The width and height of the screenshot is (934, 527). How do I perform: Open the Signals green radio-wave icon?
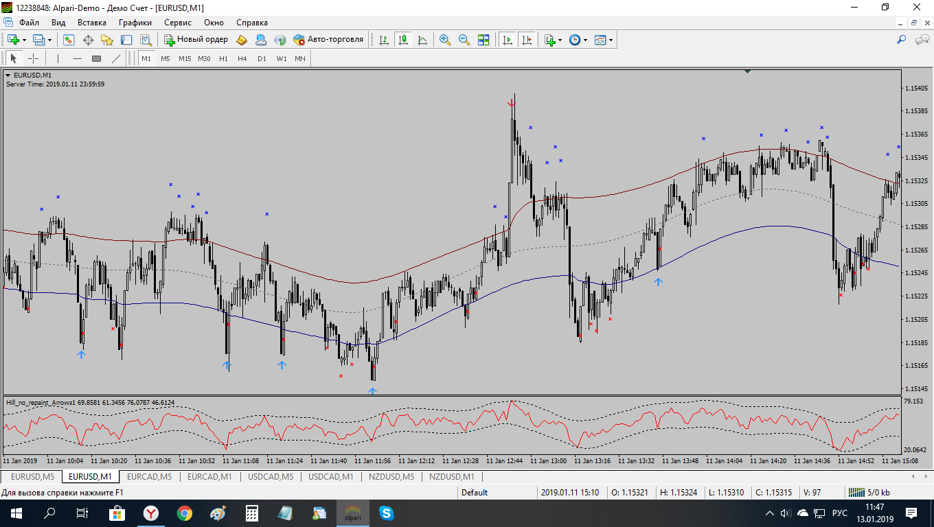(x=280, y=40)
